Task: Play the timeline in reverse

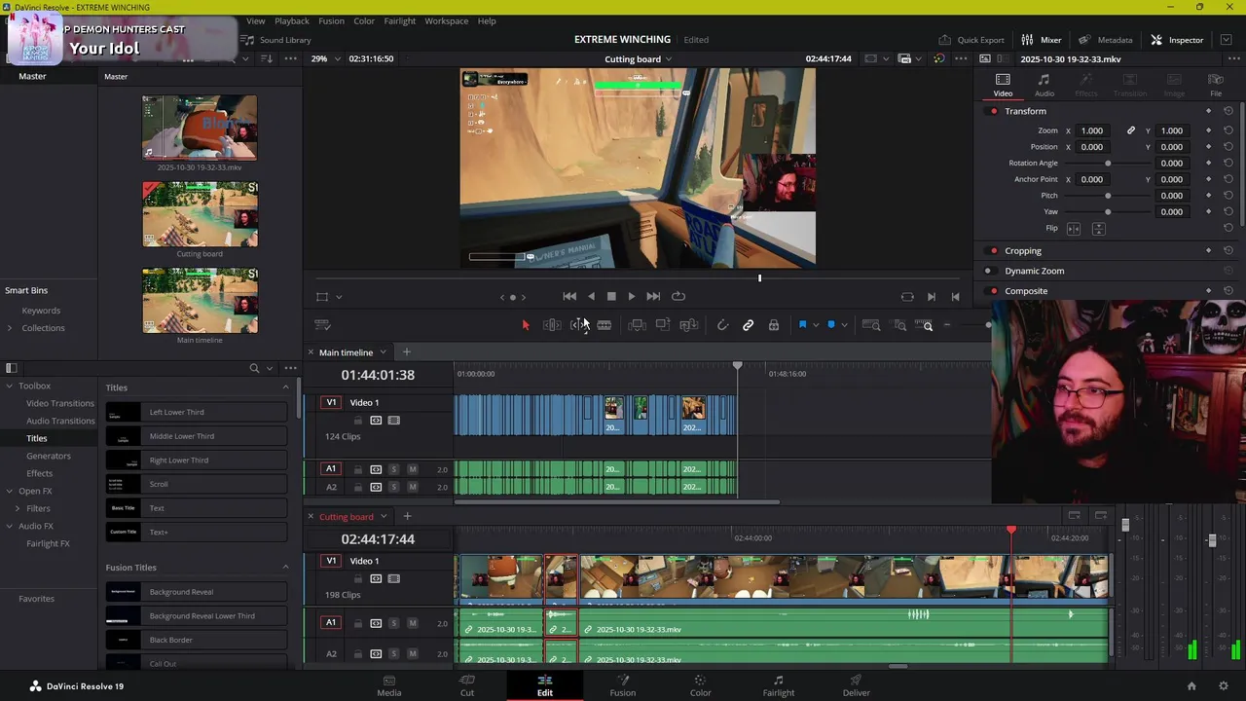Action: pos(591,296)
